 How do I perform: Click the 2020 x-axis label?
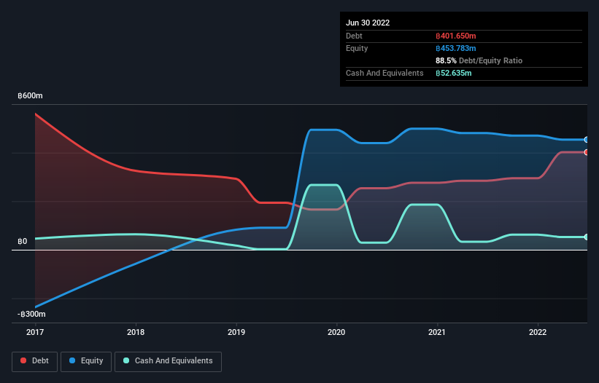336,332
